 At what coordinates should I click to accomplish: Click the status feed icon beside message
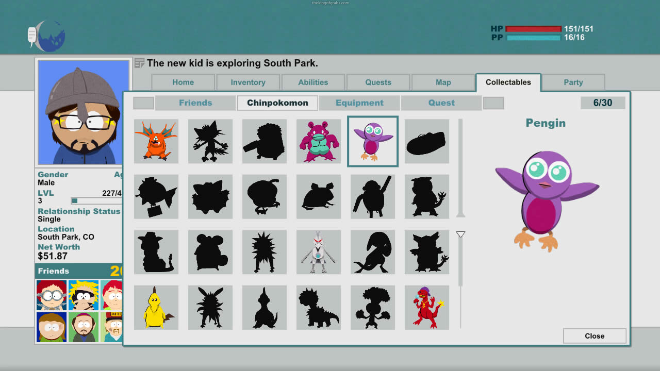point(139,63)
